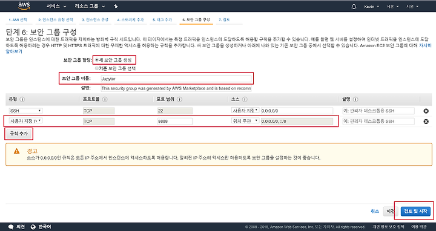
Task: Show info tooltip for 소스 column
Action: click(245, 99)
